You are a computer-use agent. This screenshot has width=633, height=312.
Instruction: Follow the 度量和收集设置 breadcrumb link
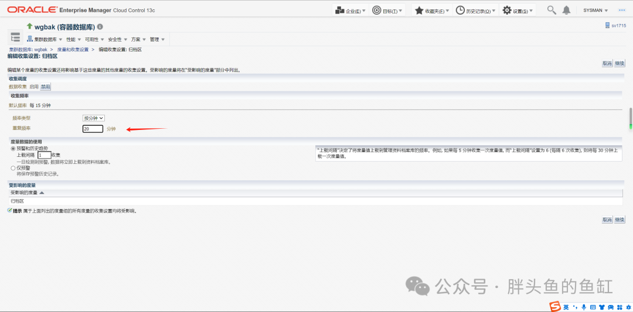[x=73, y=49]
